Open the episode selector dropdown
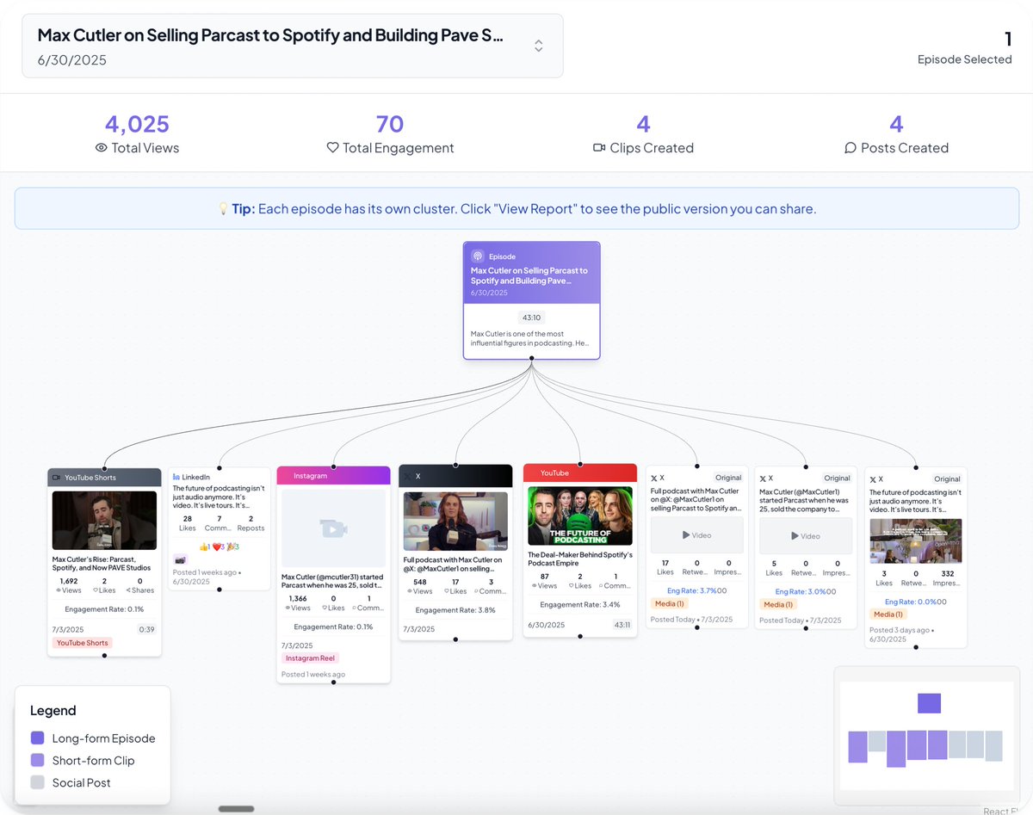 coord(293,46)
